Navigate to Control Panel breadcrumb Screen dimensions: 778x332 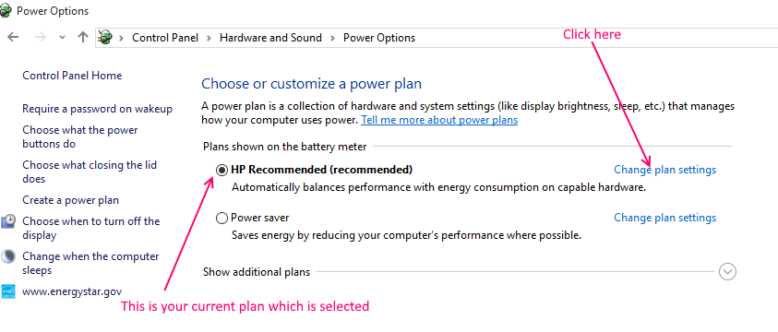coord(165,38)
